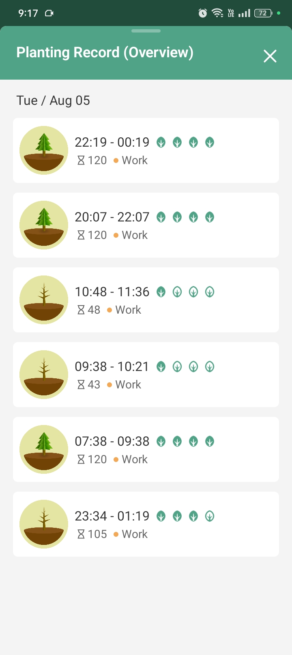Tap the alarm clock icon in status bar

202,13
